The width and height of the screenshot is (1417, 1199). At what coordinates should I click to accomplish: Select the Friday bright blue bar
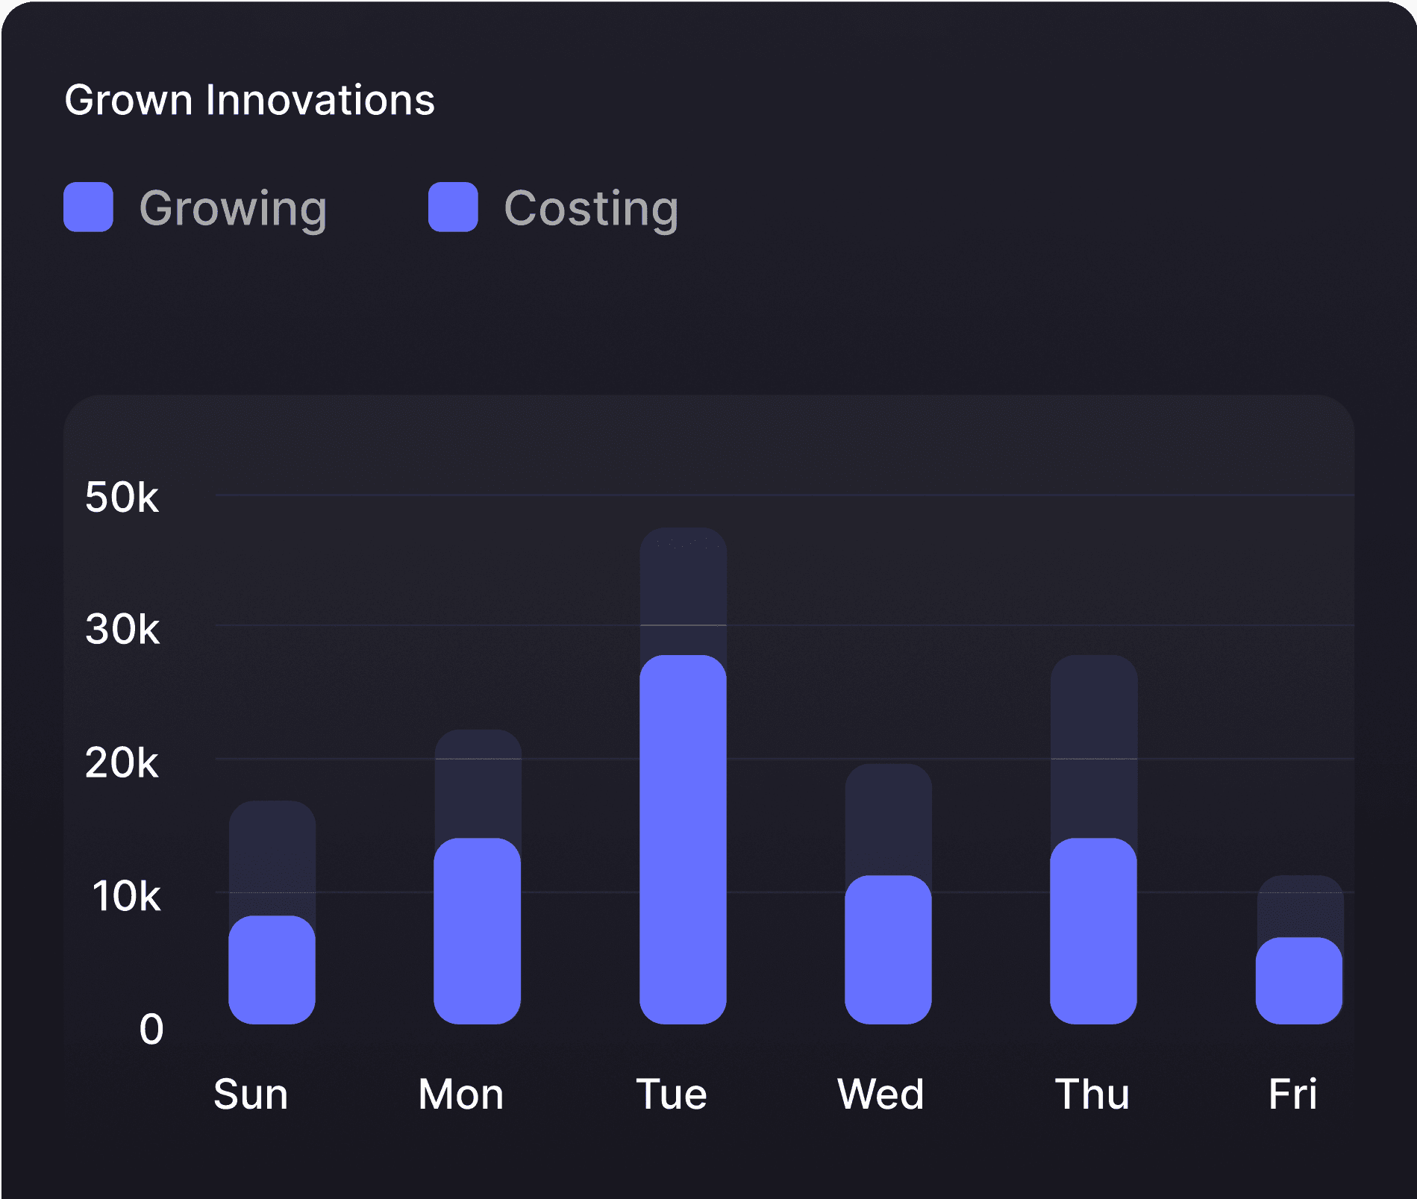tap(1299, 980)
